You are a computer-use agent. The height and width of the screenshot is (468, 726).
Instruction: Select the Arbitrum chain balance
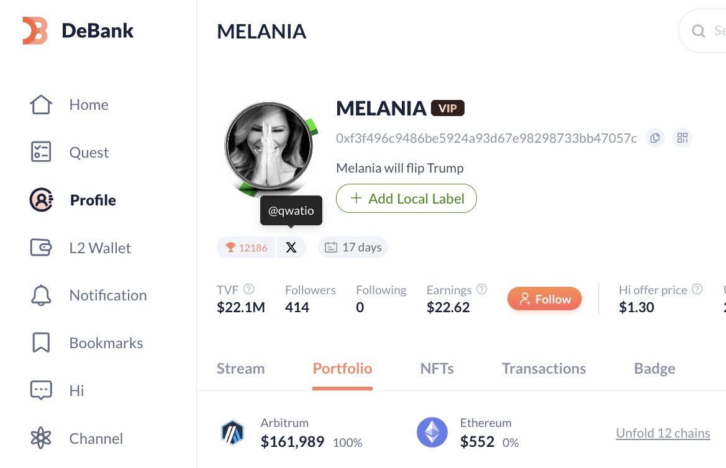[292, 433]
